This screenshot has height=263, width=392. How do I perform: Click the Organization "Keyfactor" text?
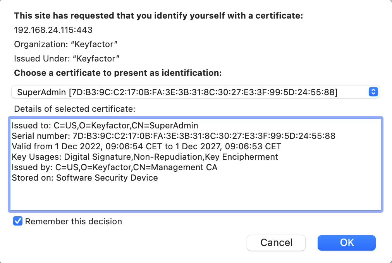(x=66, y=44)
